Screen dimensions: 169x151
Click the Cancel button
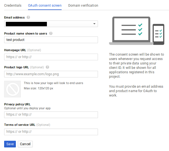(x=25, y=144)
